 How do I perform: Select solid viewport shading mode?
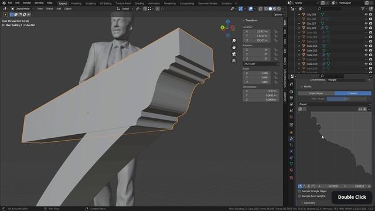pos(270,9)
